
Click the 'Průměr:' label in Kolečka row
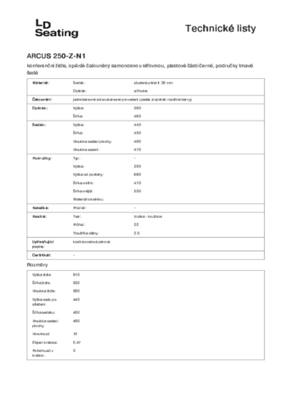(x=79, y=208)
